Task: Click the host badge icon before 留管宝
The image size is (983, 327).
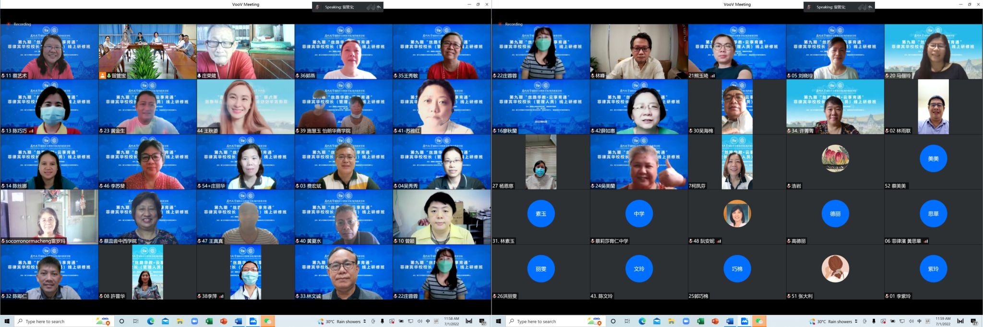Action: (x=102, y=76)
